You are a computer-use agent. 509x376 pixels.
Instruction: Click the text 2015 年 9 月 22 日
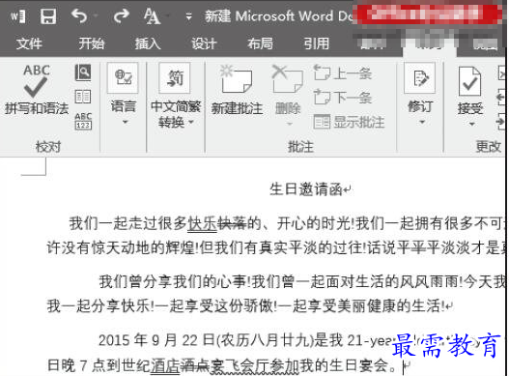tap(156, 340)
